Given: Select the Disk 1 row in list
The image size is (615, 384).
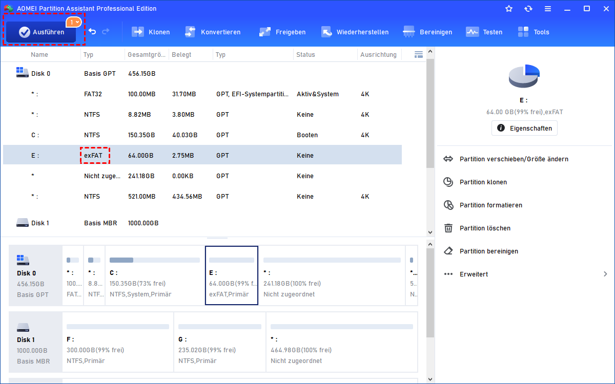Looking at the screenshot, I should click(202, 223).
